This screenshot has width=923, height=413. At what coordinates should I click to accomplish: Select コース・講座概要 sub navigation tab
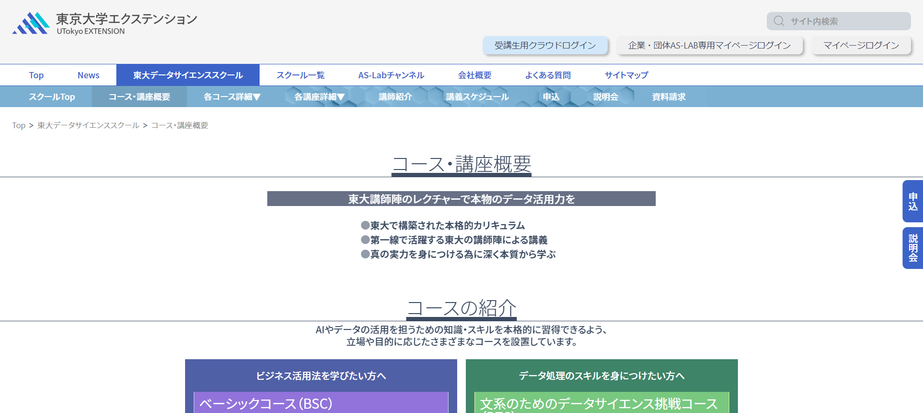coord(139,97)
